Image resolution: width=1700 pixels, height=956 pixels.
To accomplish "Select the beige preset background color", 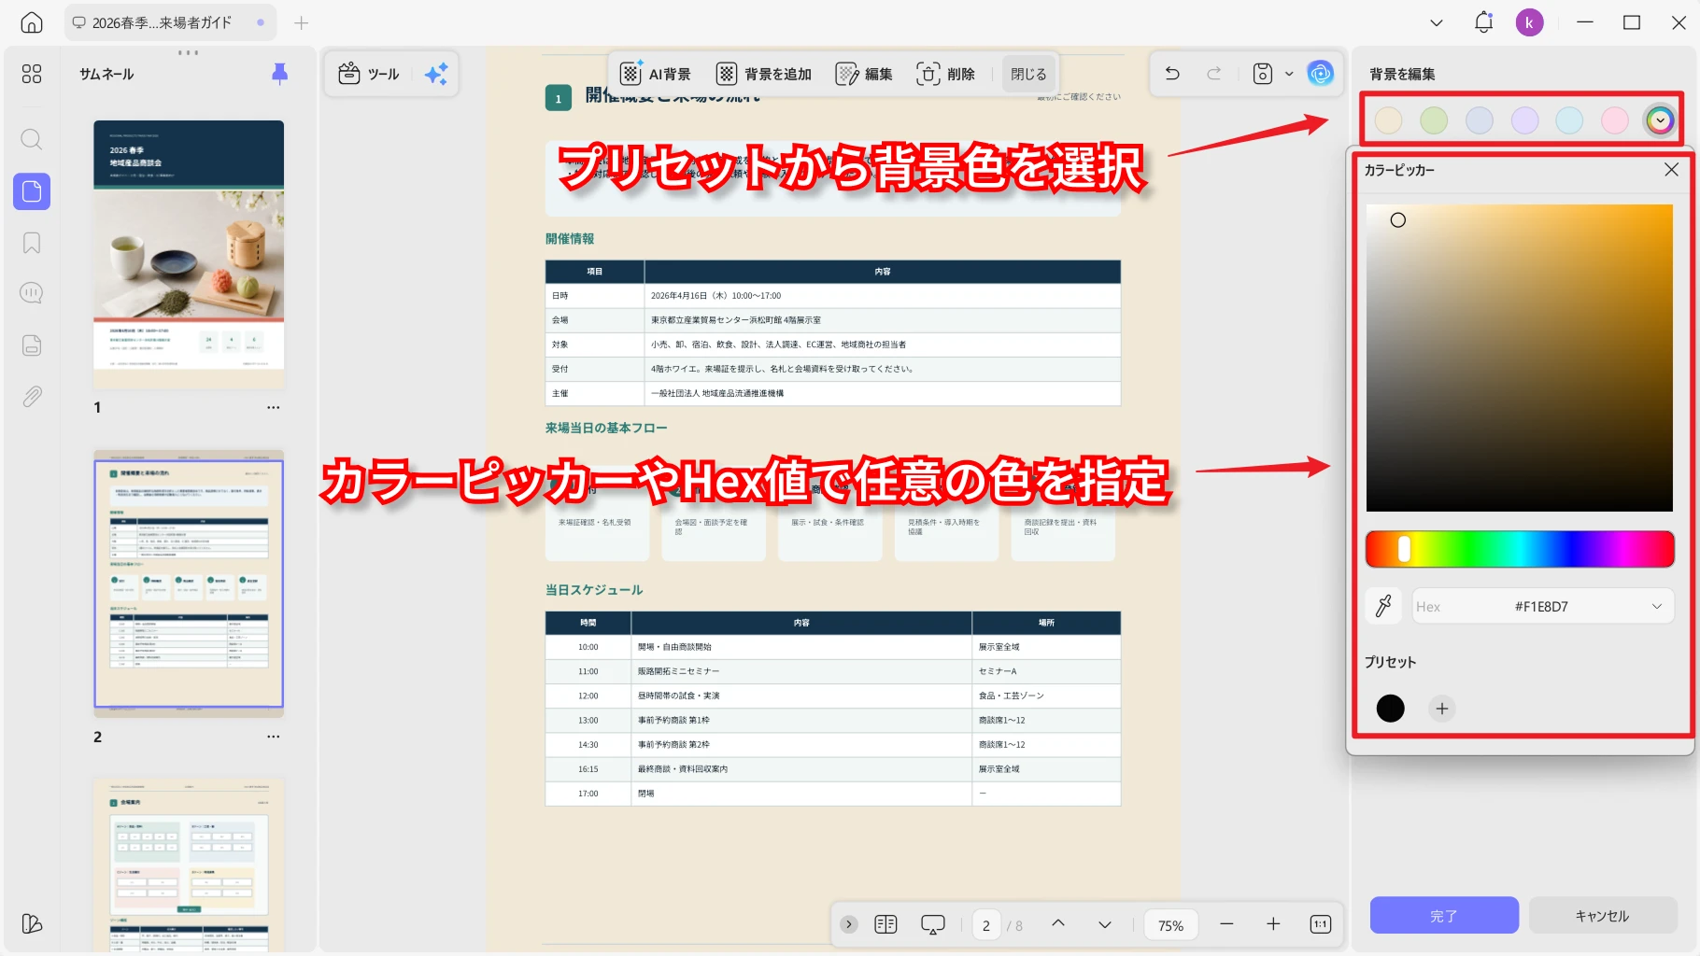I will 1389,120.
